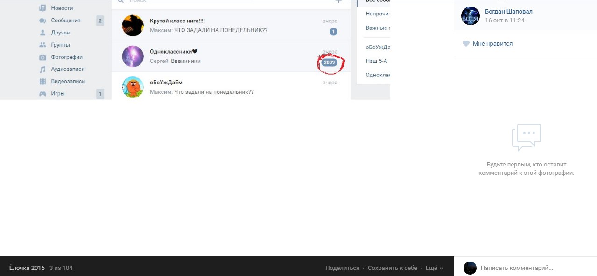Click Сохранить к себе
The width and height of the screenshot is (597, 276).
[393, 268]
